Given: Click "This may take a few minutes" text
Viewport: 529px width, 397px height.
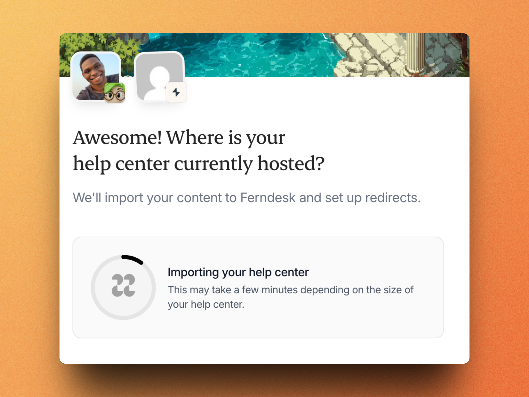Looking at the screenshot, I should (x=233, y=290).
